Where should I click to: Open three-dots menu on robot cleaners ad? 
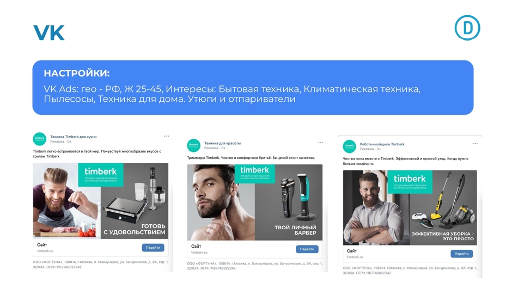click(x=475, y=144)
